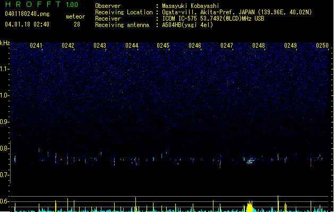This screenshot has height=212, width=334.
Task: Click the 0241 time marker
Action: pos(36,45)
